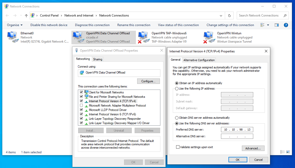Viewport: 295px width, 168px height.
Task: Switch to the Sharing tab
Action: point(98,59)
